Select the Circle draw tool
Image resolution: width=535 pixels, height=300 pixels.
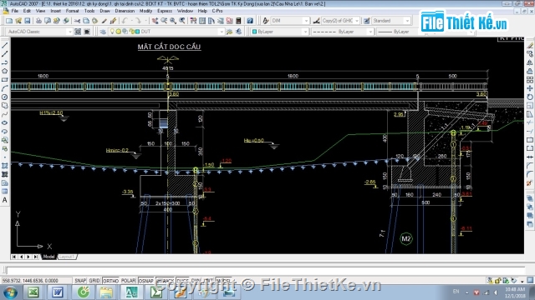5,97
